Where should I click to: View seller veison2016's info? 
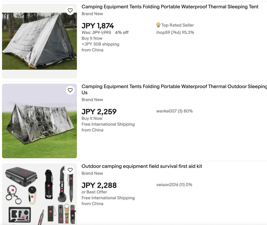click(174, 185)
